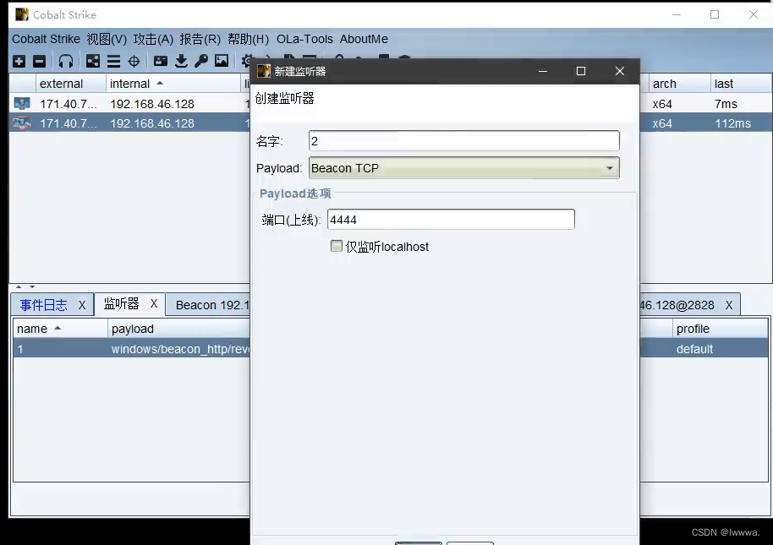Click the Connect plus icon in toolbar

pos(19,62)
